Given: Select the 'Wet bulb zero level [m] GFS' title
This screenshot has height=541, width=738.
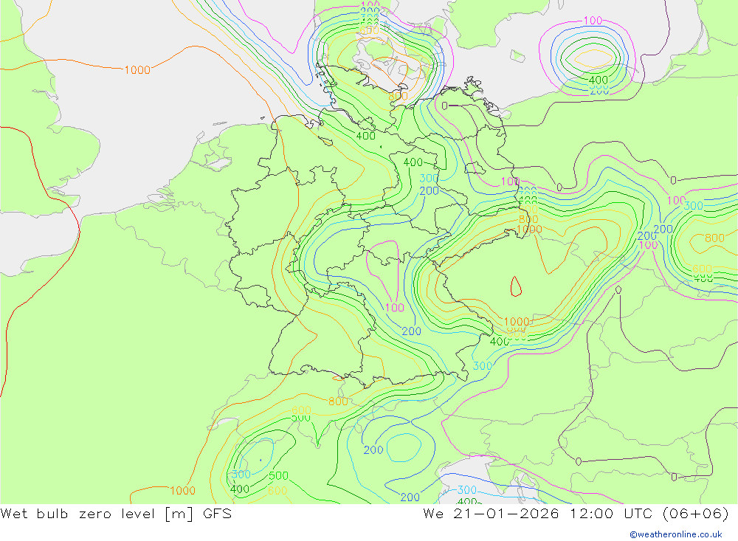Looking at the screenshot, I should click(116, 513).
